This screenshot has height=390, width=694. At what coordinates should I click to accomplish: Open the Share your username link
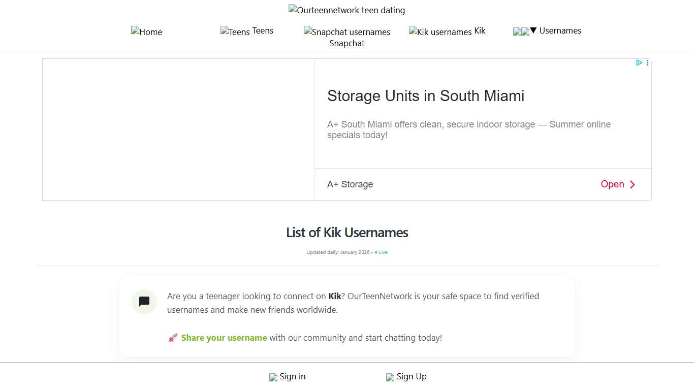(x=224, y=337)
